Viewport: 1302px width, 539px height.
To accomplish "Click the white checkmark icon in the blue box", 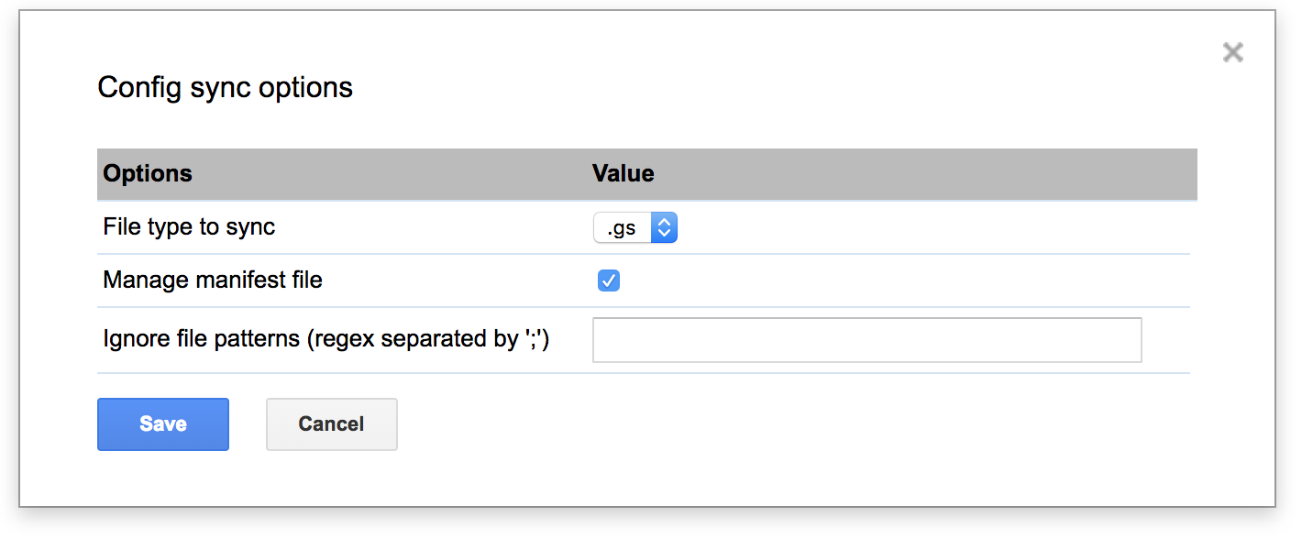I will (x=608, y=280).
